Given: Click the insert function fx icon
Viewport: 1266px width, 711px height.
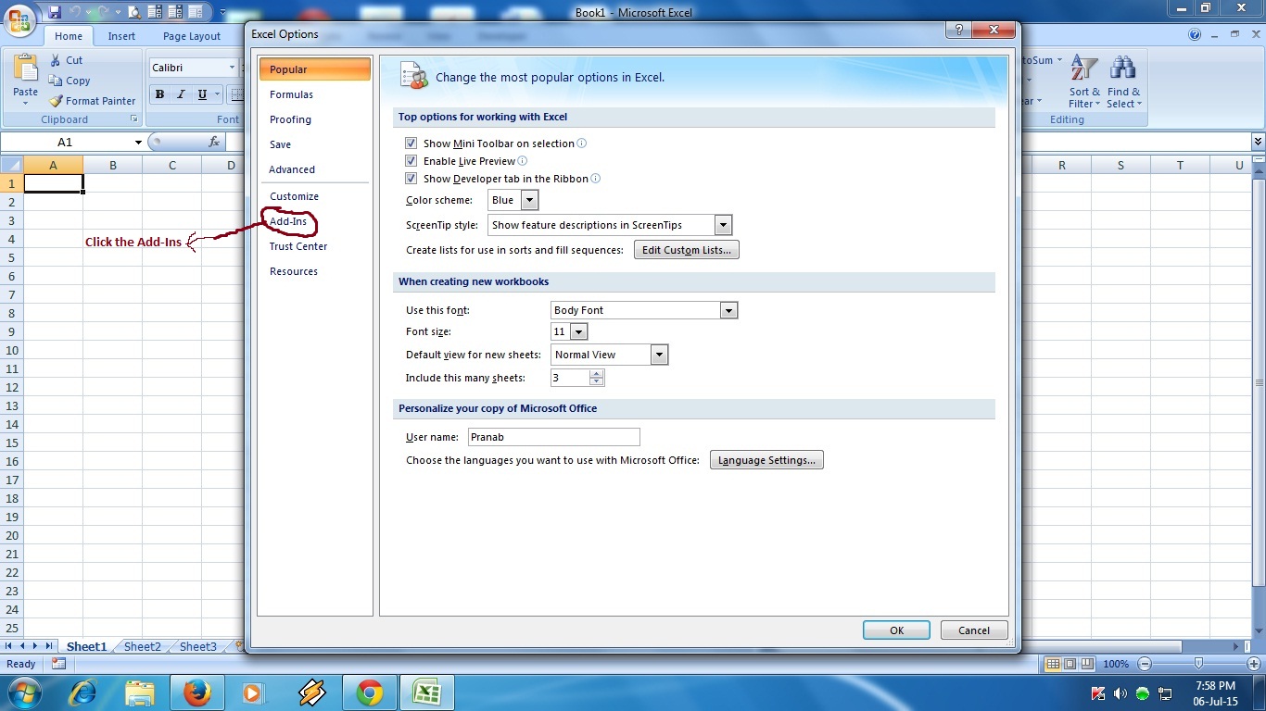Looking at the screenshot, I should pyautogui.click(x=214, y=142).
